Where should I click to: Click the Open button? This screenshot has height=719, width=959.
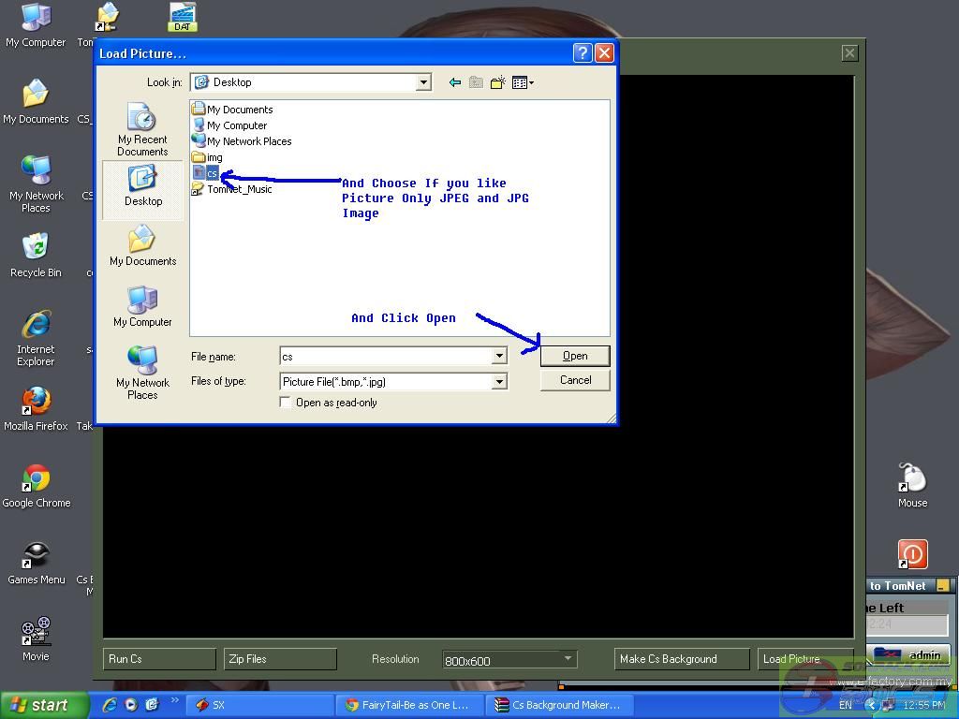coord(575,356)
